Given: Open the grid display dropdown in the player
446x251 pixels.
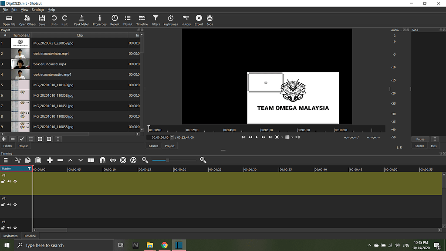Looking at the screenshot, I should click(287, 137).
